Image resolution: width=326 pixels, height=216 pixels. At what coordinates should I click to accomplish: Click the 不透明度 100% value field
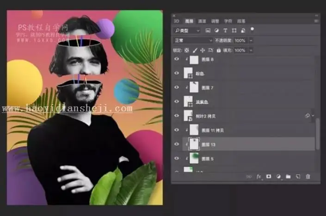[241, 40]
